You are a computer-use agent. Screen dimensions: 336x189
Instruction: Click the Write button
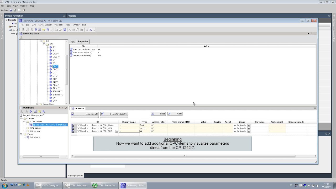(175, 114)
